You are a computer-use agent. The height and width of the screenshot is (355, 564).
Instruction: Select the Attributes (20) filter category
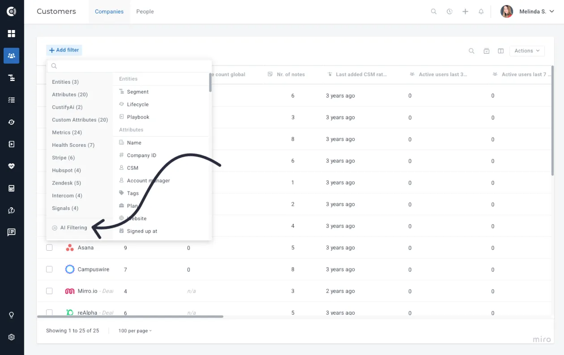pyautogui.click(x=70, y=94)
